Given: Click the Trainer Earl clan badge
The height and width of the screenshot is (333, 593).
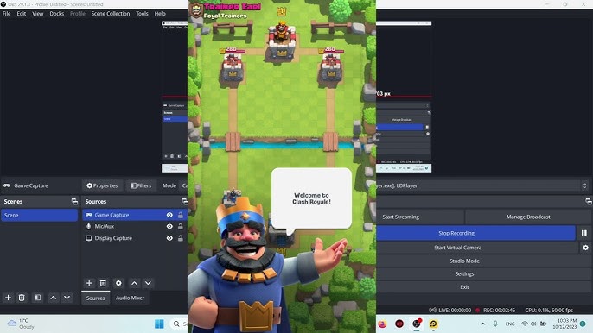Looking at the screenshot, I should click(x=196, y=10).
